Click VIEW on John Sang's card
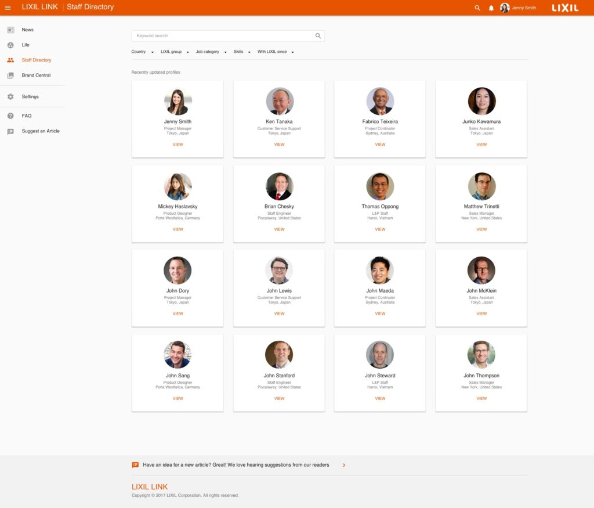The height and width of the screenshot is (508, 594). pyautogui.click(x=178, y=398)
